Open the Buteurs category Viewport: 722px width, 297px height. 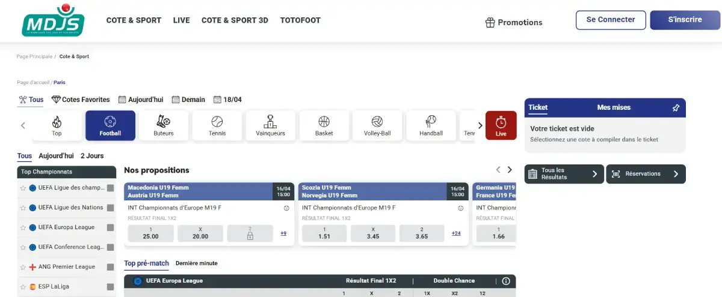(163, 125)
